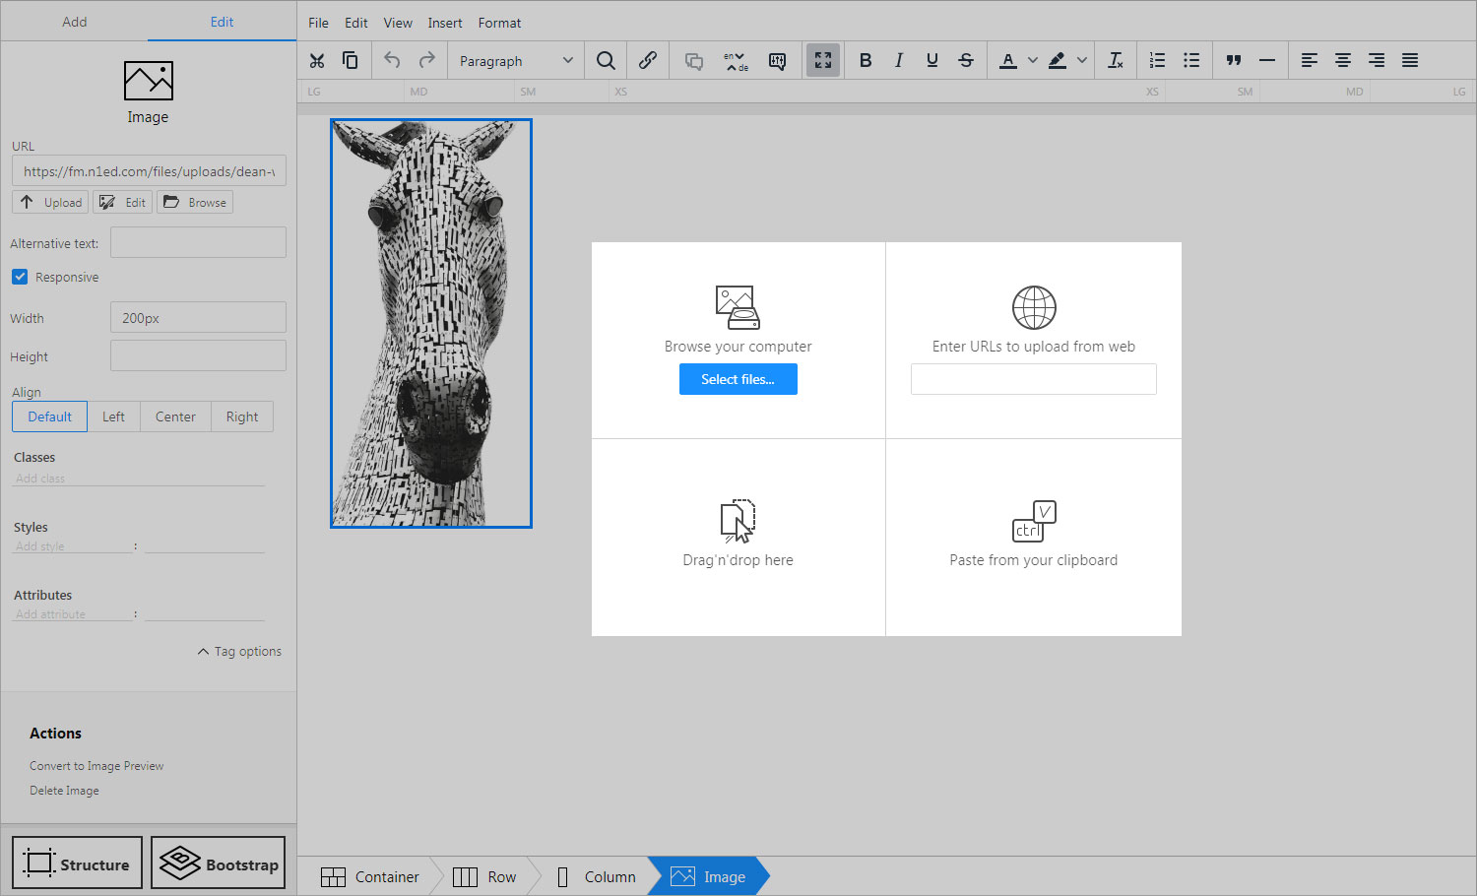Open the Insert menu
The image size is (1477, 896).
[x=445, y=23]
